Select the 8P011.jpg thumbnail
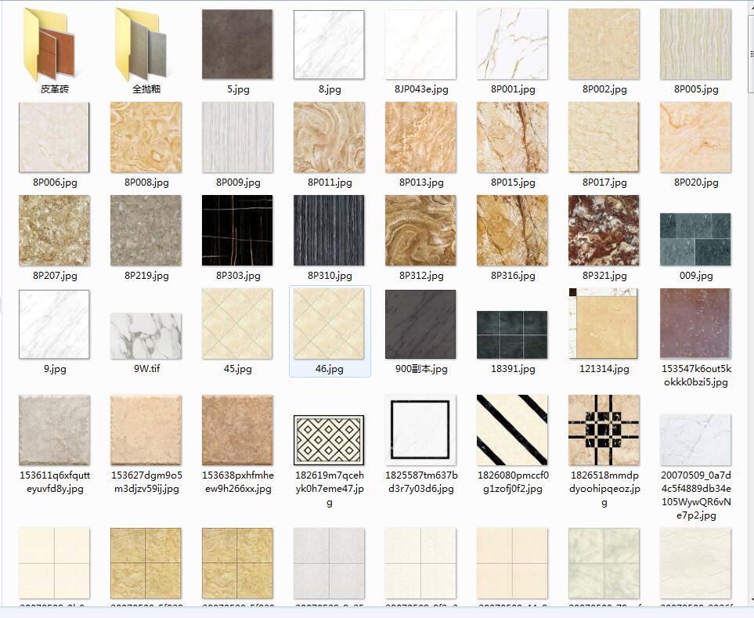Viewport: 754px width, 618px height. point(329,137)
